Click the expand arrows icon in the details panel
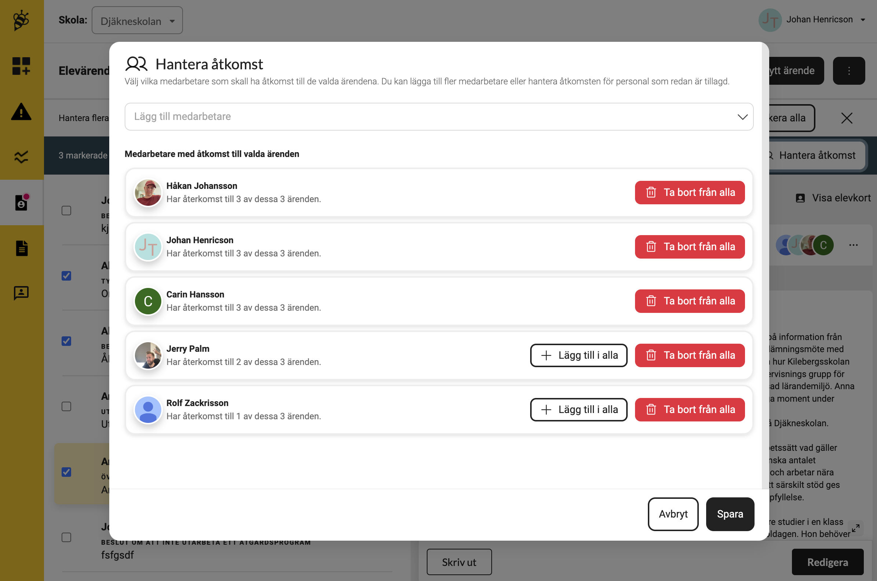The height and width of the screenshot is (581, 877). pos(855,528)
